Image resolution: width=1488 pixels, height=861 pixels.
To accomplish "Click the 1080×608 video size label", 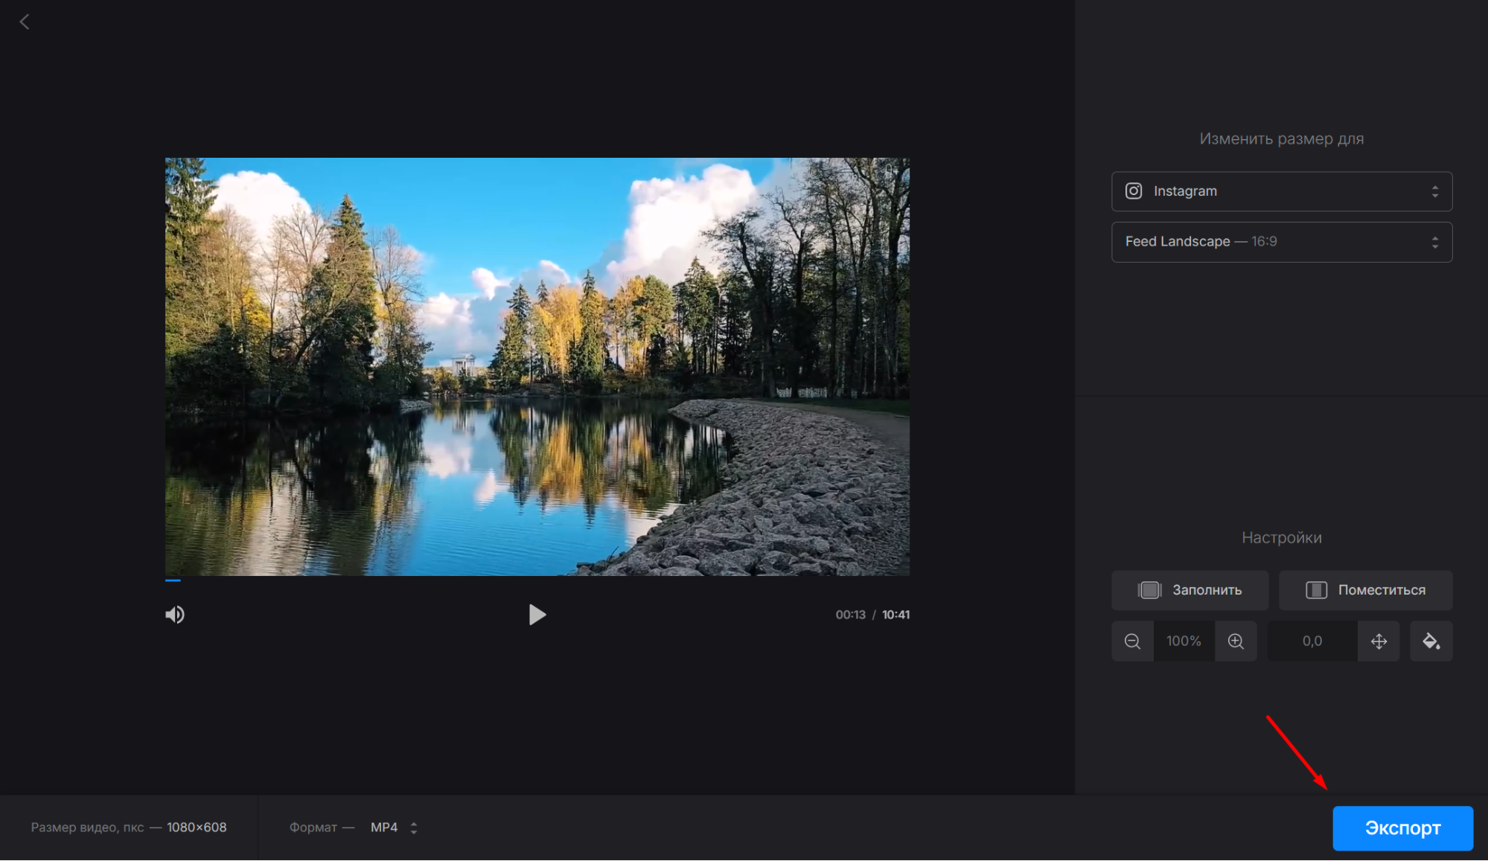I will pyautogui.click(x=197, y=828).
